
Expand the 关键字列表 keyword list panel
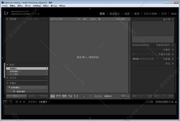tap(173, 54)
